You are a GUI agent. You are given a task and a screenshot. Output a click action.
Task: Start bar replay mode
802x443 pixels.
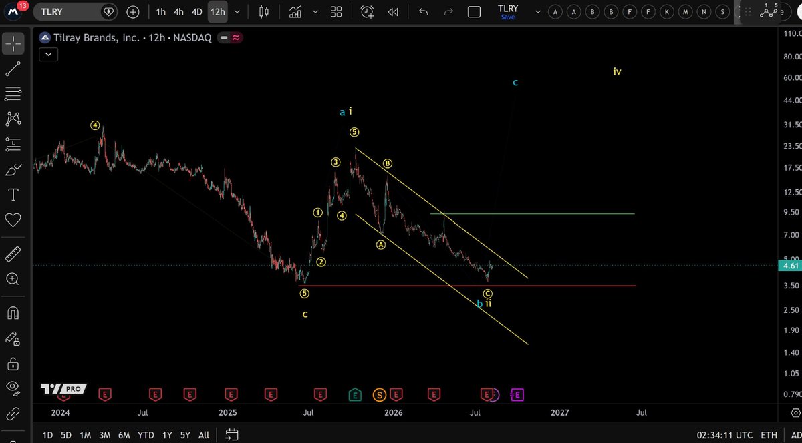tap(393, 12)
